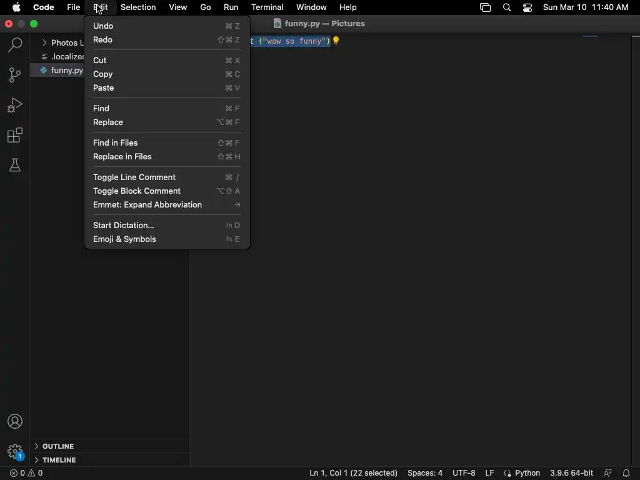640x480 pixels.
Task: Choose Start Dictation
Action: click(167, 225)
